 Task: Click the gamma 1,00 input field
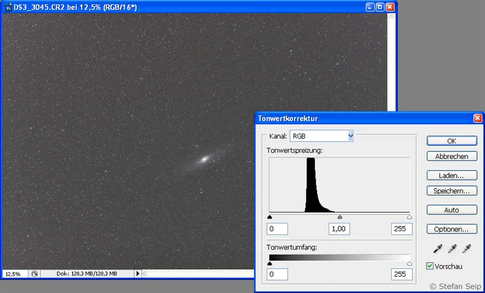(x=339, y=229)
